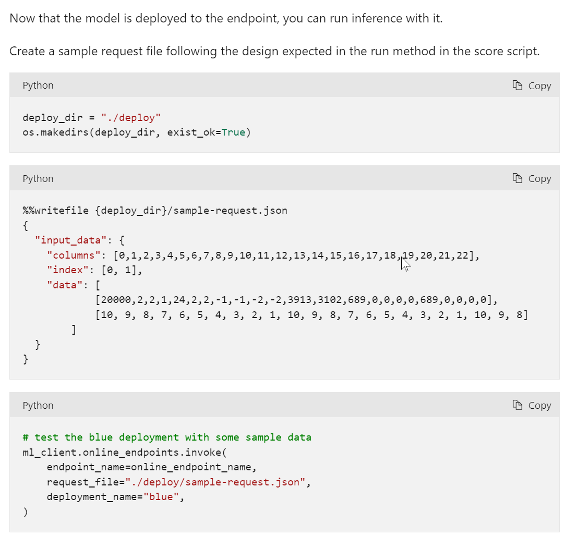Viewport: 577px width, 548px height.
Task: Select the Python label on the first code block
Action: (x=38, y=85)
